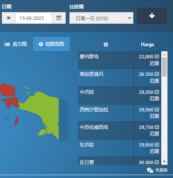Screen dimensions: 173x178
Task: Sort by the 省 column header
Action: (106, 44)
